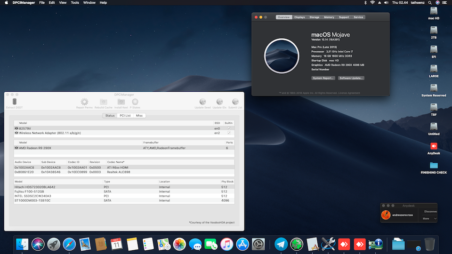This screenshot has width=452, height=254.
Task: Click the Update IDs icon
Action: [x=219, y=102]
